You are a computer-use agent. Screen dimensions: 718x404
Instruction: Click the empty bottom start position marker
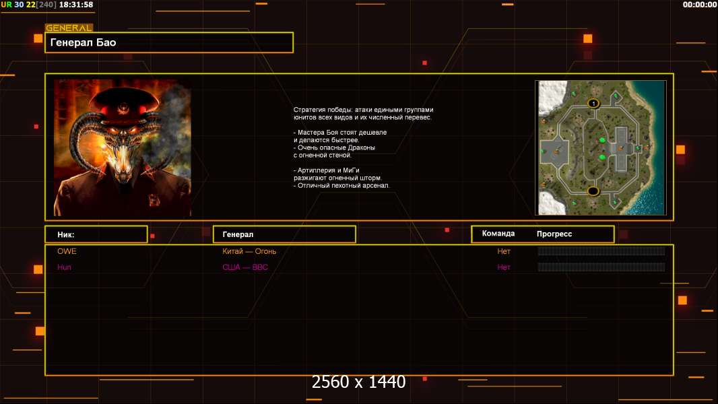[593, 191]
